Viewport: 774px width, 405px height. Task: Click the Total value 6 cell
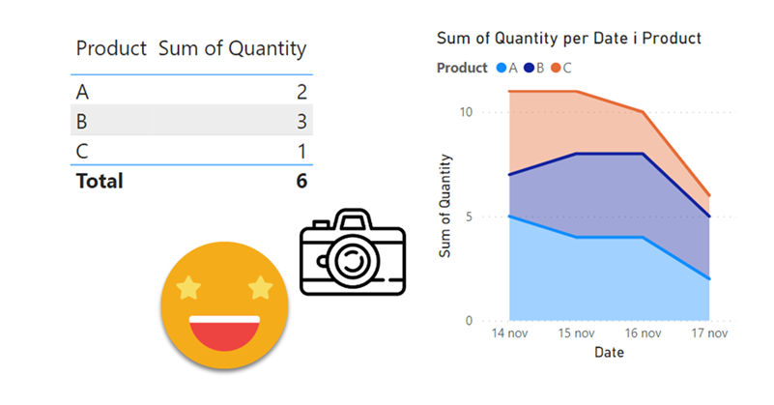click(x=300, y=180)
